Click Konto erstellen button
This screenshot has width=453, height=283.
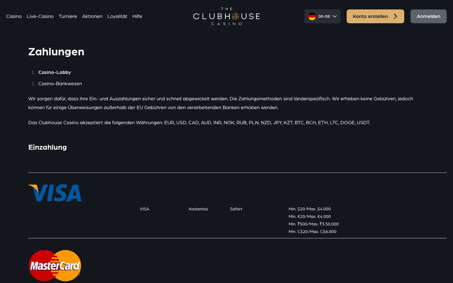[x=375, y=16]
